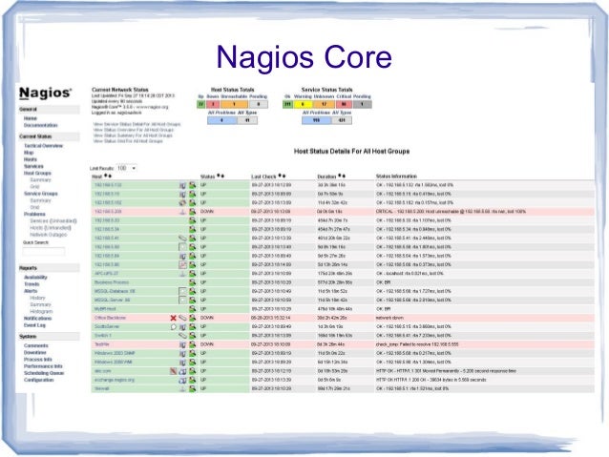Open Downtime under System
The image size is (609, 457).
coord(35,353)
